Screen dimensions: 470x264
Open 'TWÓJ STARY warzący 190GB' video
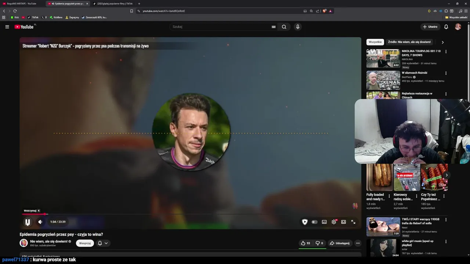pyautogui.click(x=383, y=227)
